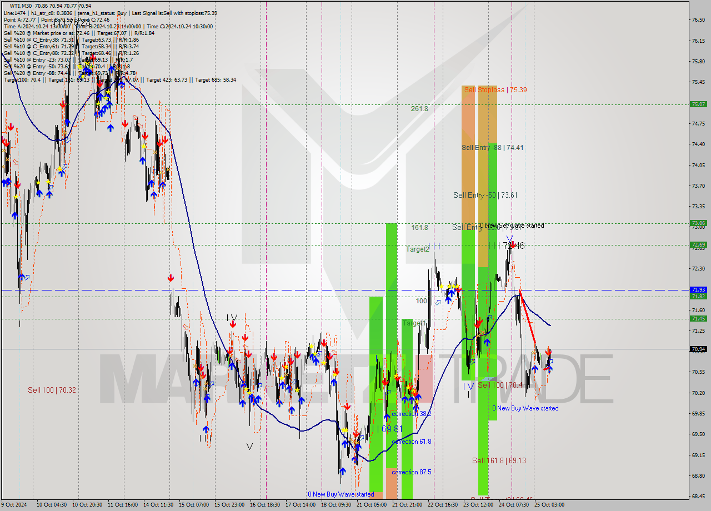711x511 pixels.
Task: Click the '0 New Sell wave started' label
Action: point(512,226)
